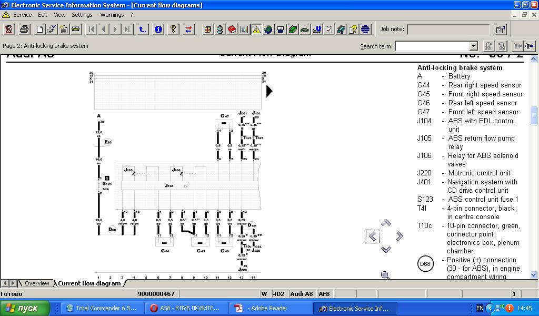
Task: Open the red book icon in toolbar
Action: [232, 29]
